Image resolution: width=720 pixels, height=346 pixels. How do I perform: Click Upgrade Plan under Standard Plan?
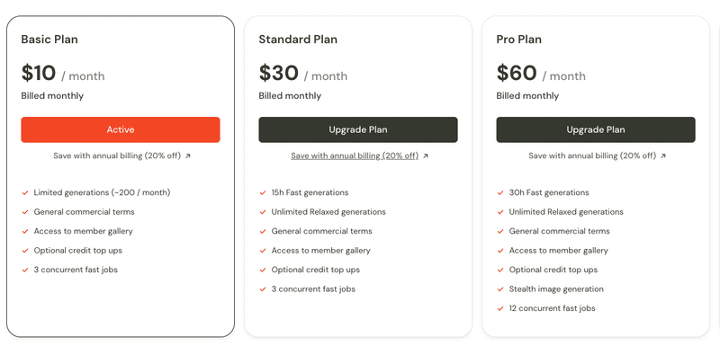coord(357,129)
